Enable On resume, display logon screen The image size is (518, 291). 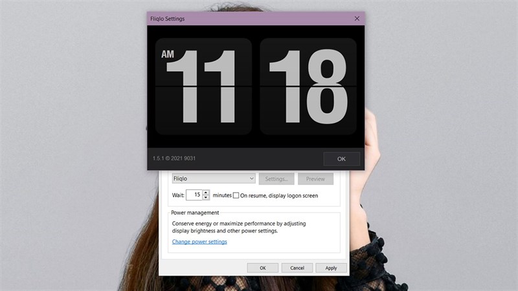(x=236, y=195)
